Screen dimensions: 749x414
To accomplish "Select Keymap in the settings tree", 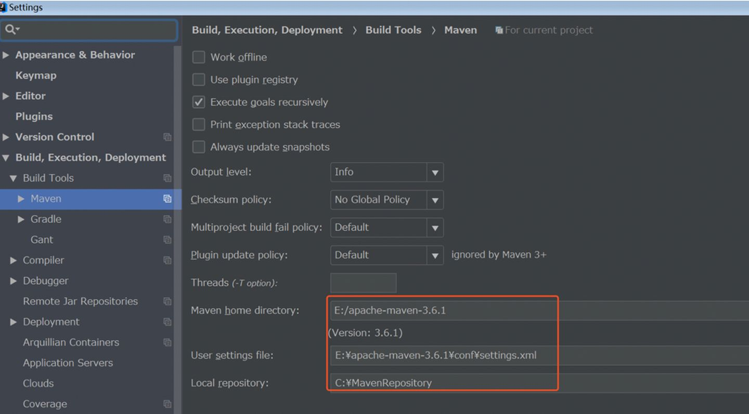I will pyautogui.click(x=36, y=75).
